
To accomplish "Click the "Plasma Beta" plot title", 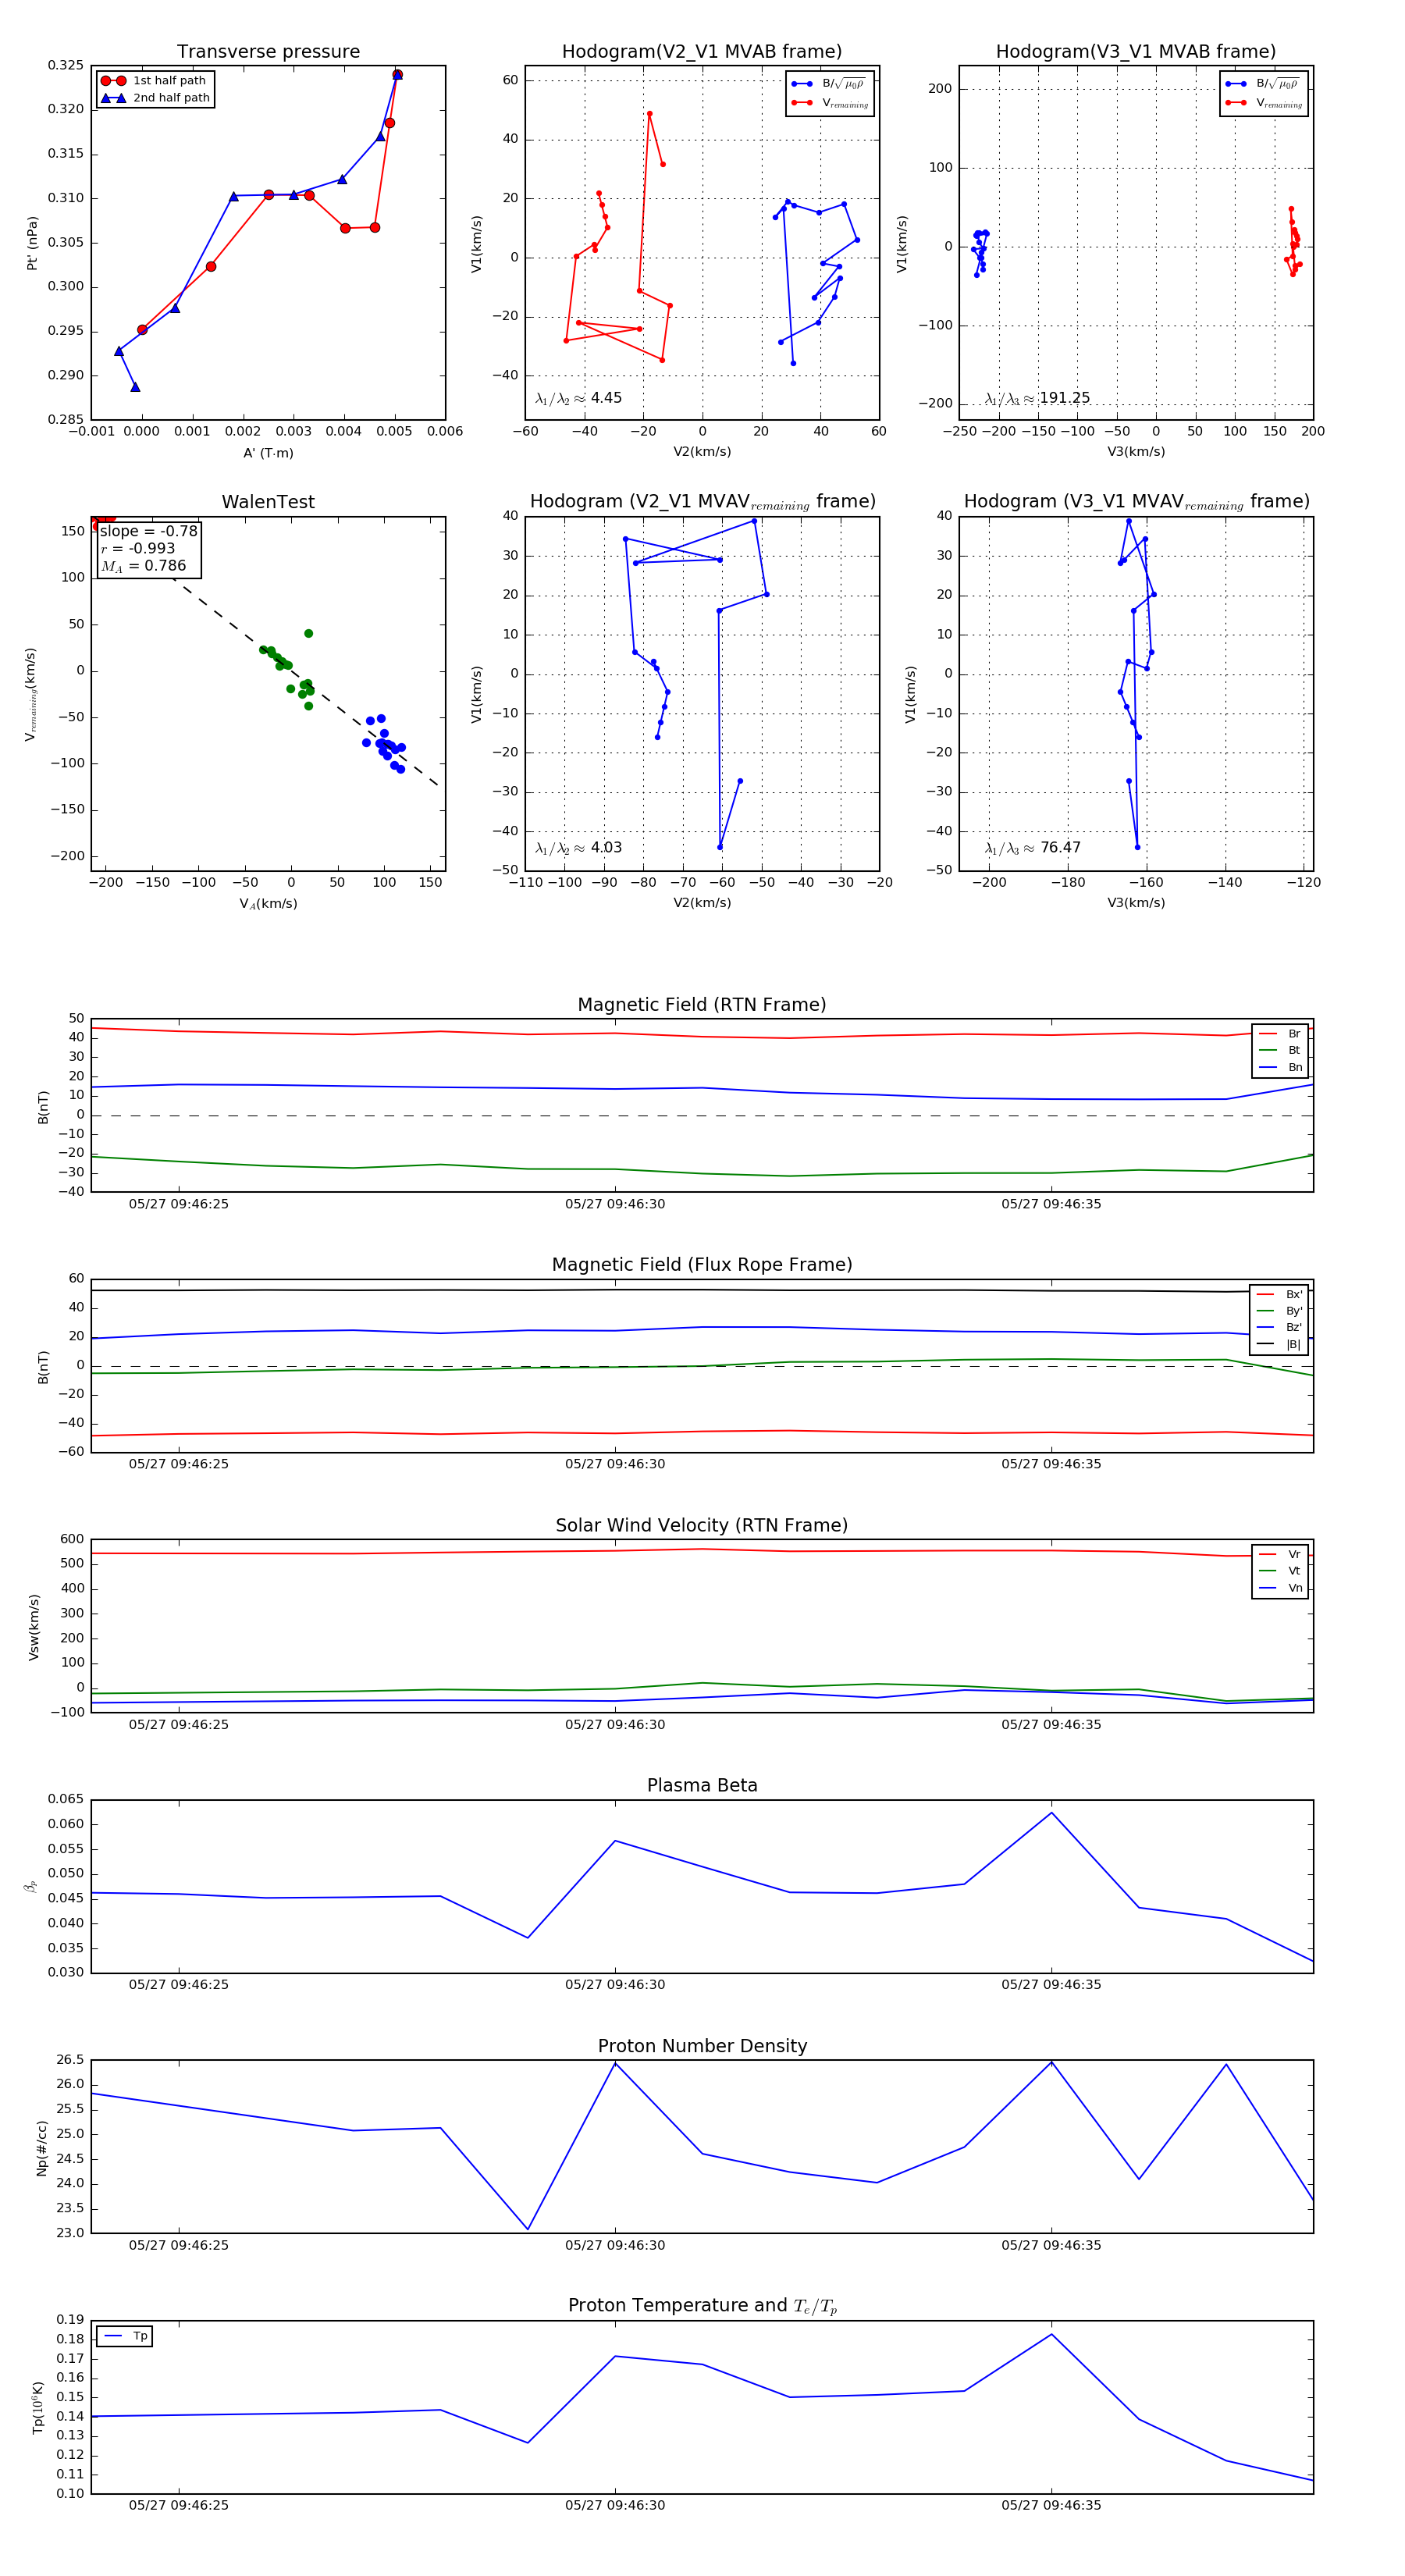I will pos(702,1786).
